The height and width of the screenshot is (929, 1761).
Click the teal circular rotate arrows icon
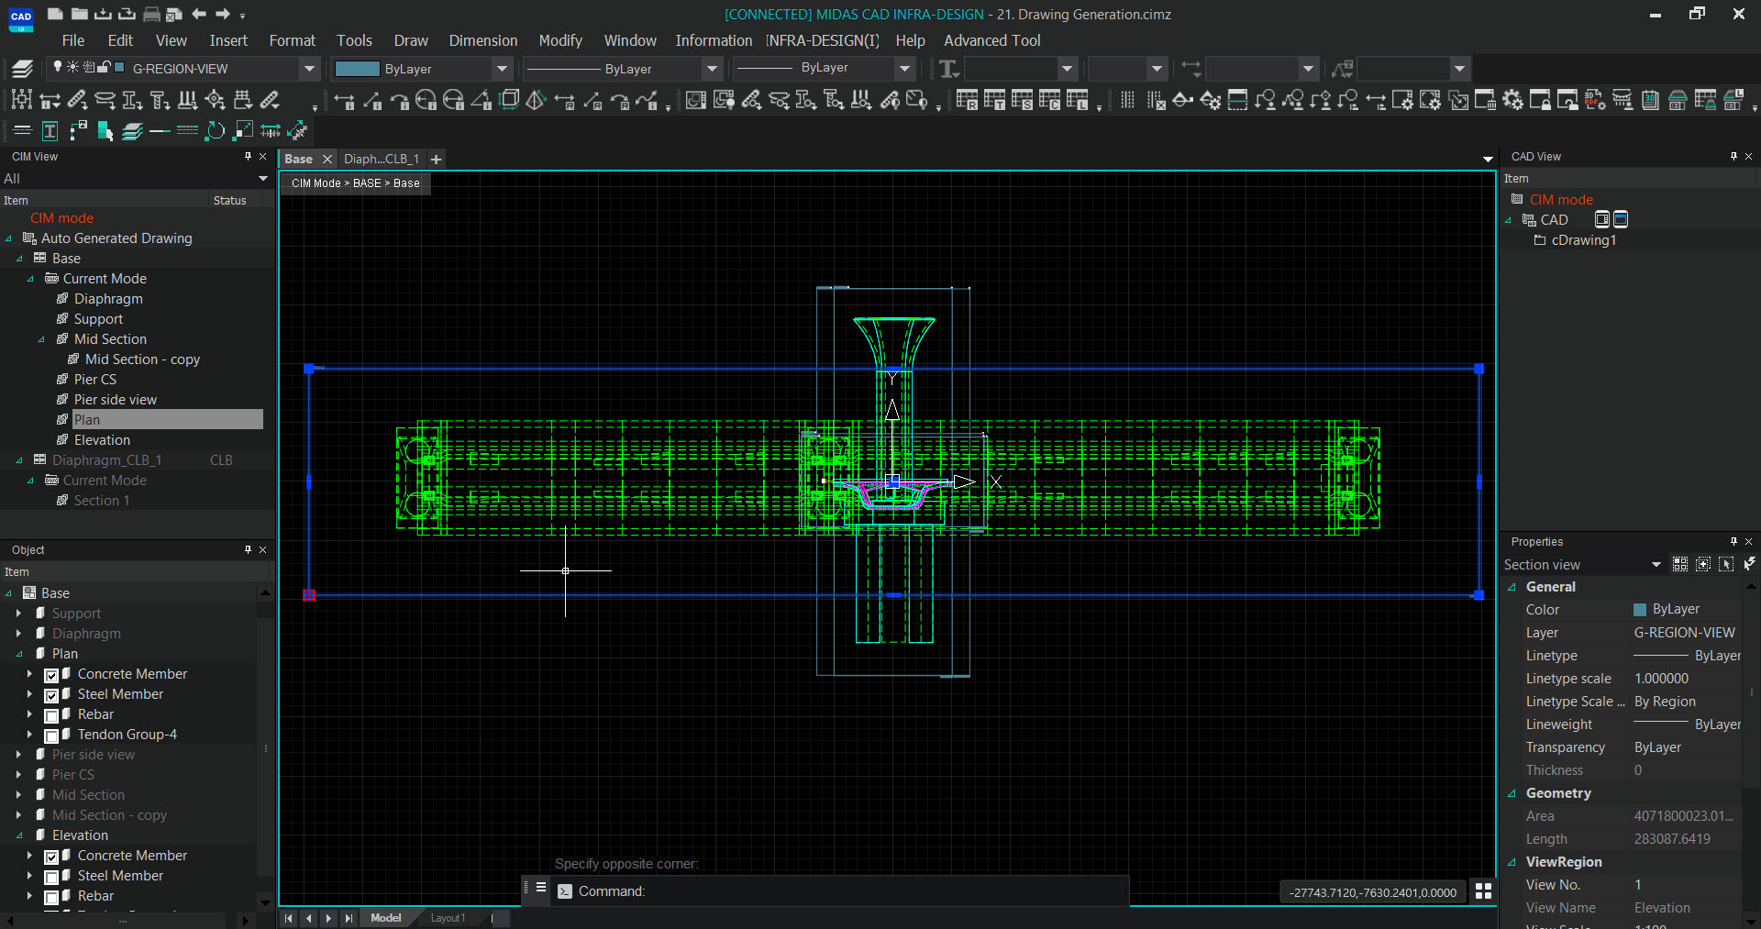(x=215, y=131)
